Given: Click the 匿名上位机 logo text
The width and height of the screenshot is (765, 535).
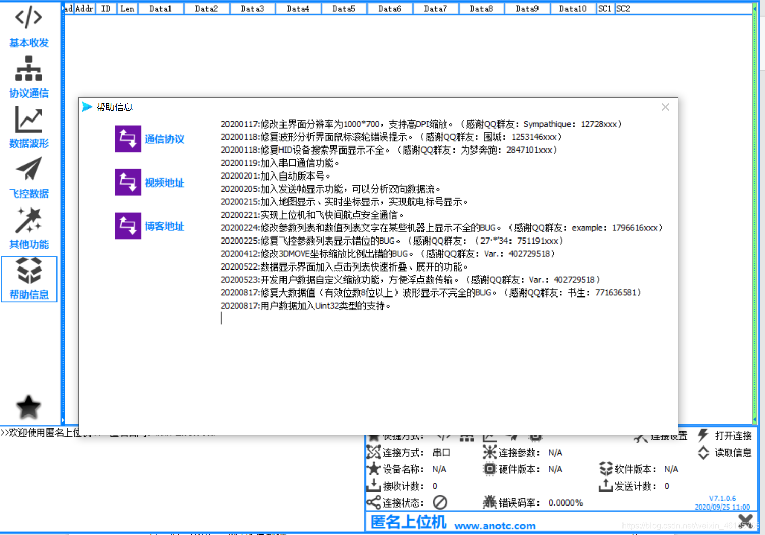Looking at the screenshot, I should pyautogui.click(x=408, y=522).
